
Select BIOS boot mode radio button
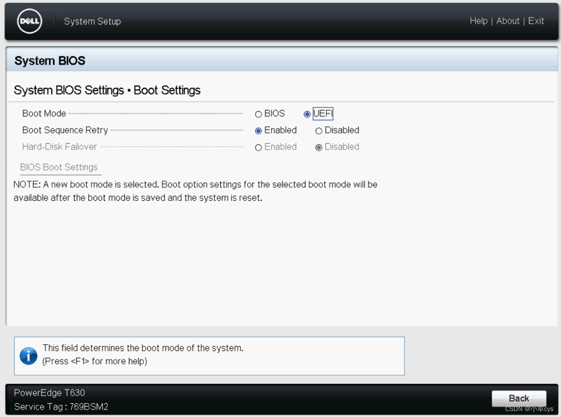[259, 114]
